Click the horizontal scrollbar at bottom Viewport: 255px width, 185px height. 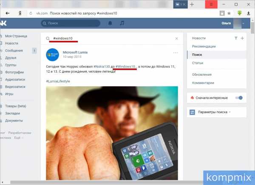click(107, 182)
